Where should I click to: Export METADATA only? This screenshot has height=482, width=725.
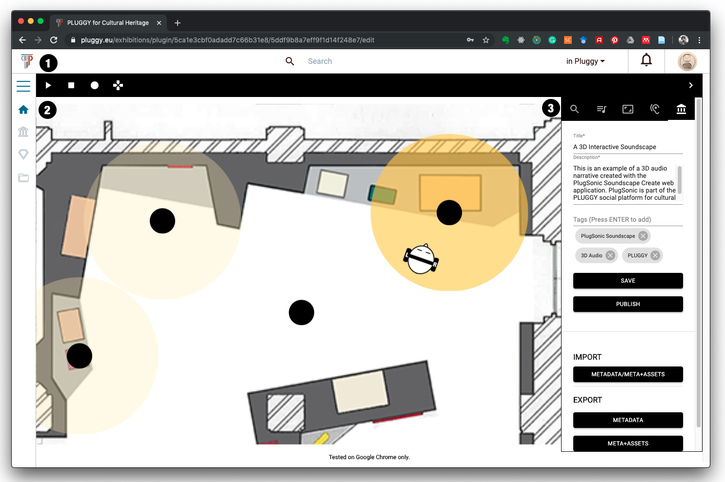click(x=628, y=420)
